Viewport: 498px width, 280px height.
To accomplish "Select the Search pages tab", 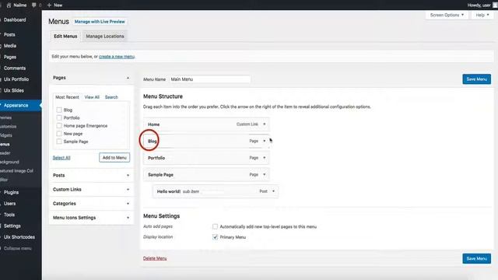I will [111, 97].
